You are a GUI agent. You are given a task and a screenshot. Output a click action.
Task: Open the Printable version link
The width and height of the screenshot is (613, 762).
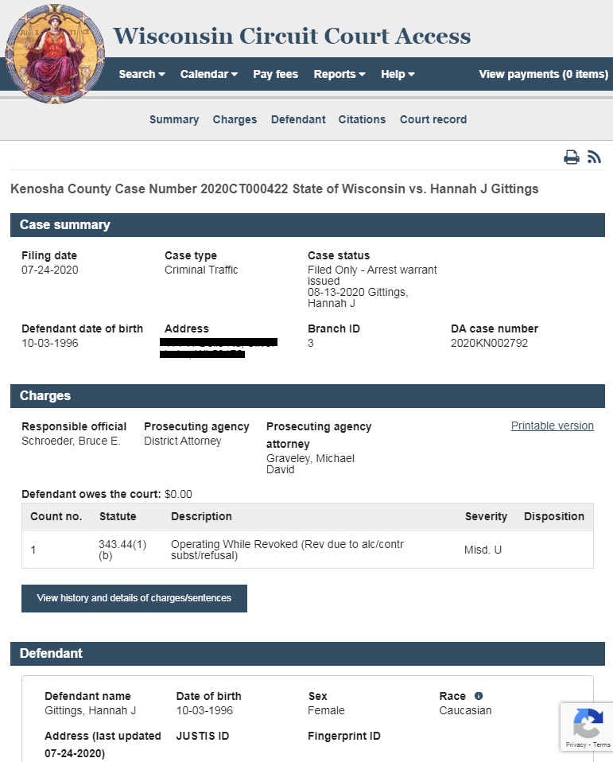pos(553,426)
